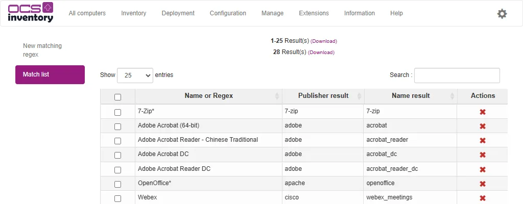Select the Match list tab
Viewport: 523px width, 204px height.
pyautogui.click(x=50, y=74)
